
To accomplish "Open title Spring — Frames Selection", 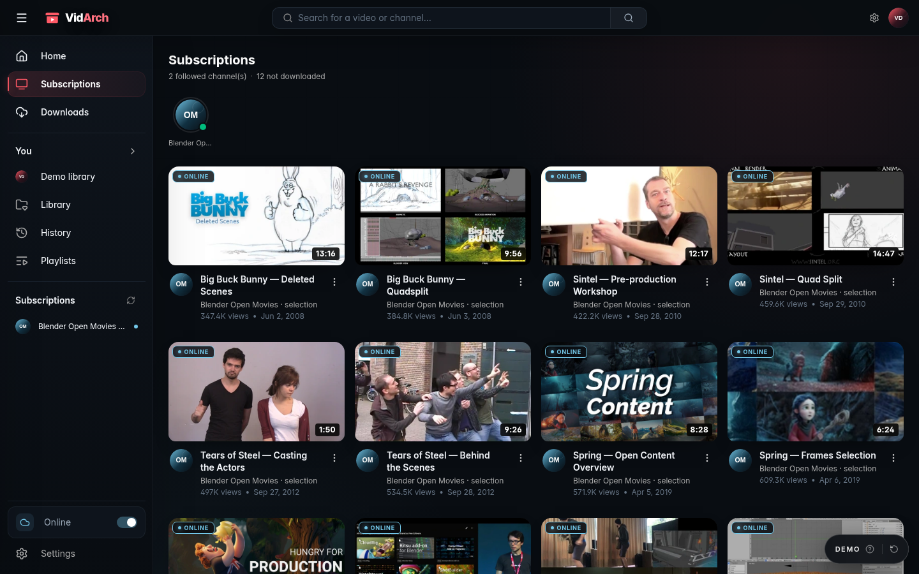I will [818, 455].
